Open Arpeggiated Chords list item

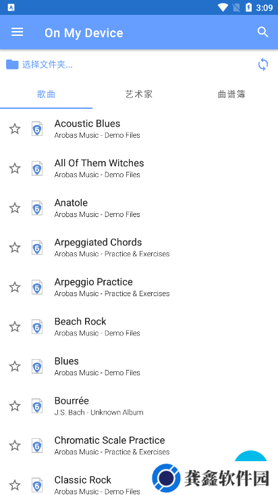(139, 247)
